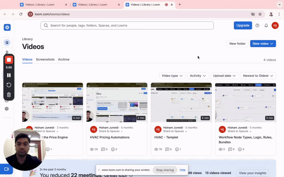Create a New folder
The height and width of the screenshot is (177, 284).
[237, 43]
